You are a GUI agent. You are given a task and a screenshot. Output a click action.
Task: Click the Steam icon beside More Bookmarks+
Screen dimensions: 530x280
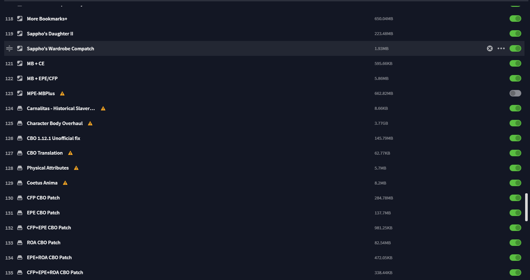(x=20, y=19)
